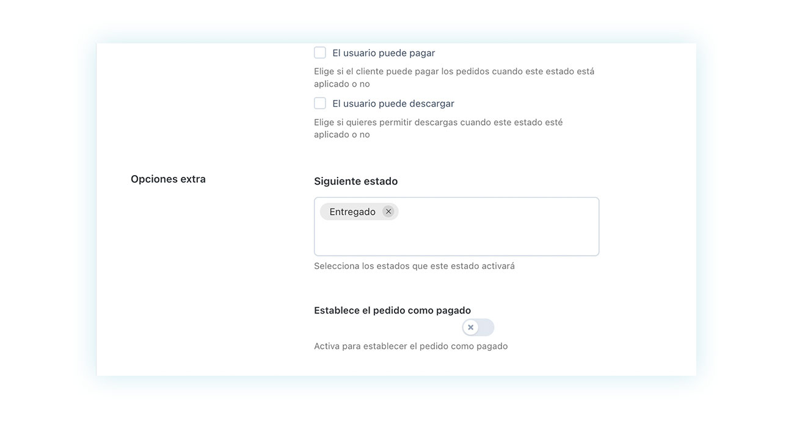Click the 'Siguiente estado' field heading

pyautogui.click(x=356, y=181)
